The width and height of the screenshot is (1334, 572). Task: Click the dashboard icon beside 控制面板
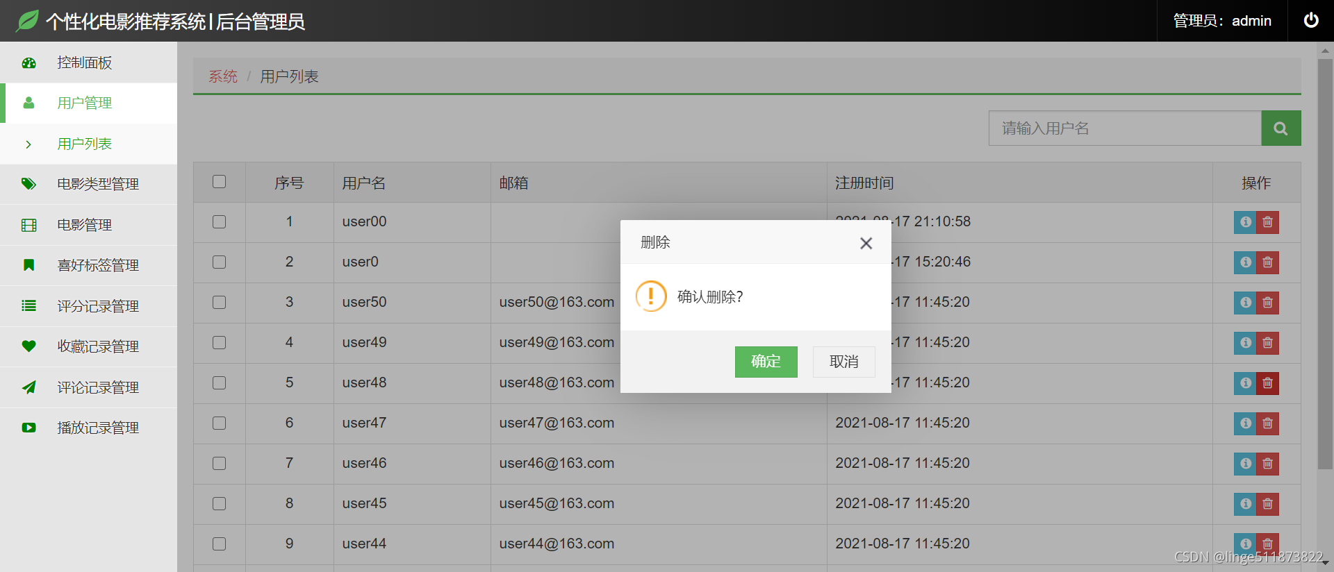28,63
